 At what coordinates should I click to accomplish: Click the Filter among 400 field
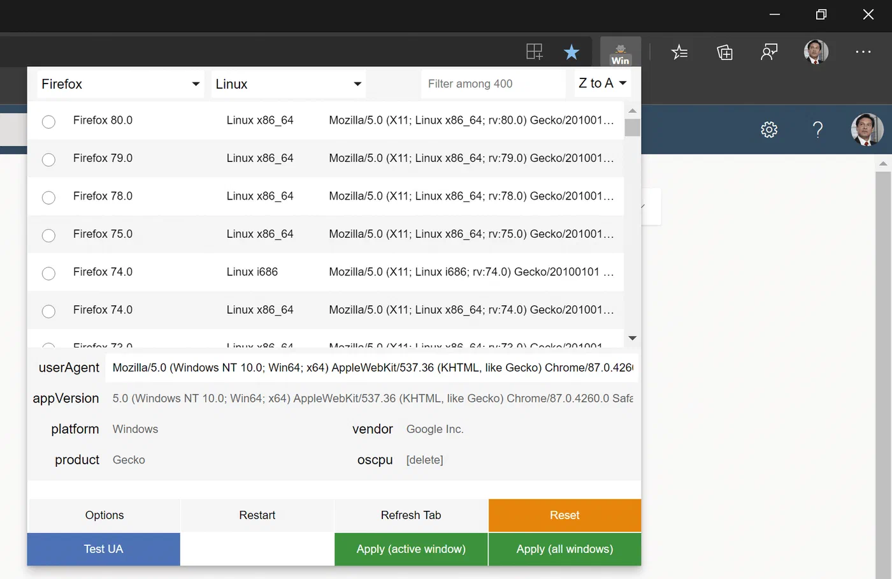pyautogui.click(x=493, y=84)
